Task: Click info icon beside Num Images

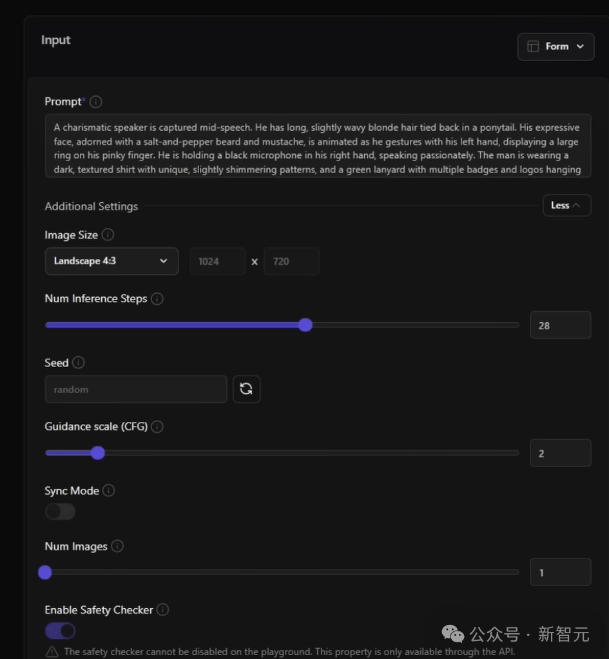Action: coord(117,546)
